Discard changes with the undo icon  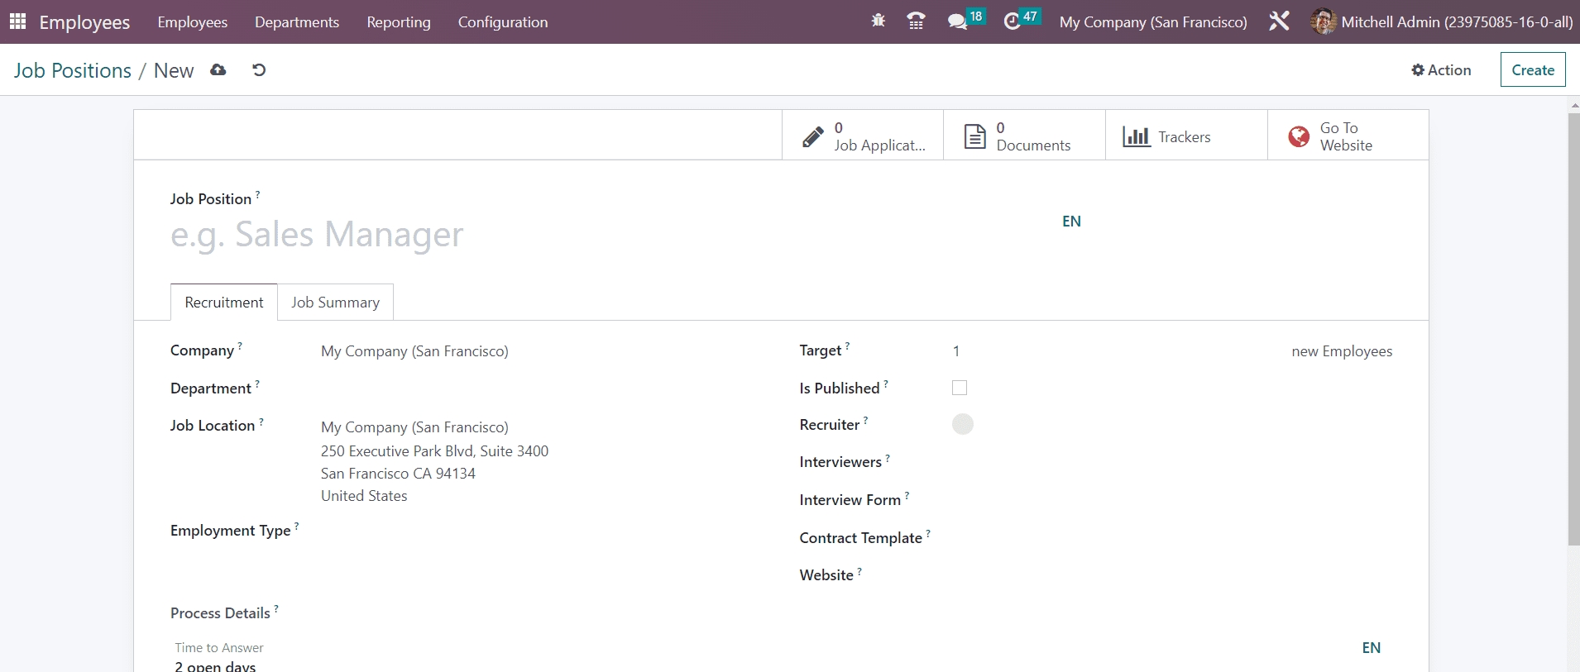259,70
